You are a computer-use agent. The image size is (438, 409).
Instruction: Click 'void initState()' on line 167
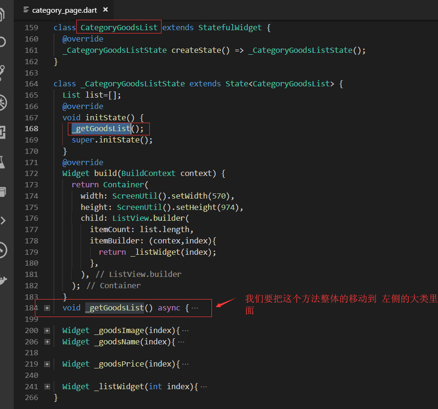(x=98, y=117)
